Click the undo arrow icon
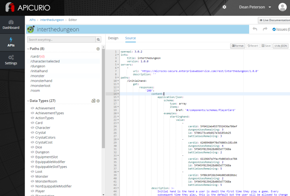Screen dimensions: 290x196 (255, 29)
